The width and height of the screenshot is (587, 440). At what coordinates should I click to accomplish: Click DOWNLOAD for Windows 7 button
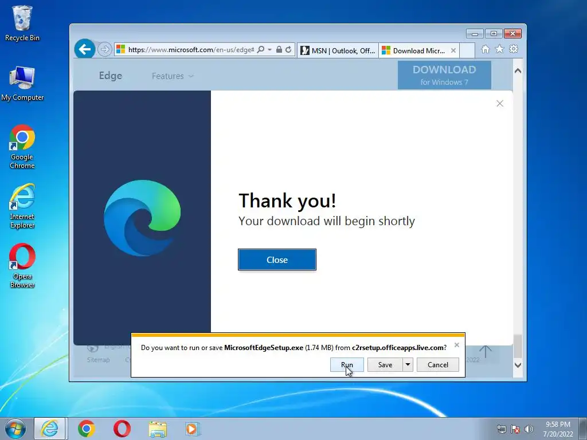point(444,75)
